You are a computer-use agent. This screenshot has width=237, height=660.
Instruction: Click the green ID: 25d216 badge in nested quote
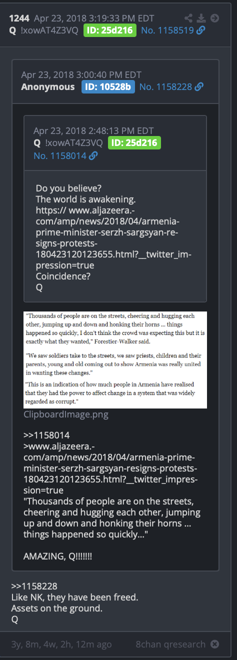(x=134, y=143)
